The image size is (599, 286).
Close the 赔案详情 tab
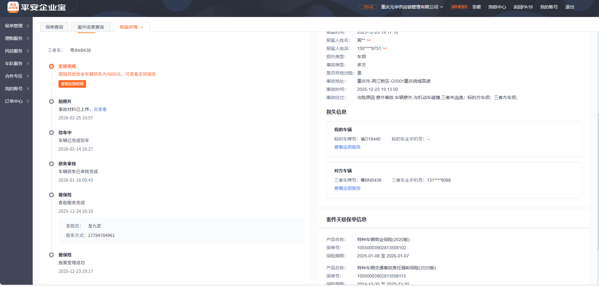coord(142,27)
